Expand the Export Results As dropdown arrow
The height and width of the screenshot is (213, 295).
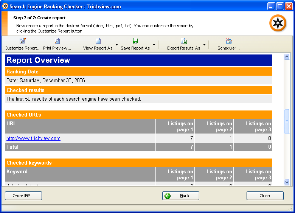tap(204, 45)
